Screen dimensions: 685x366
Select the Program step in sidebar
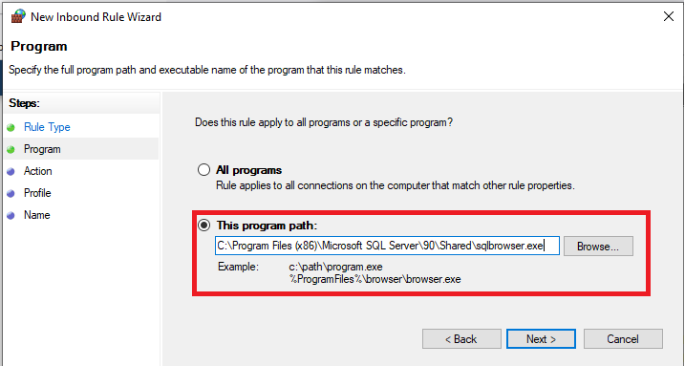42,149
